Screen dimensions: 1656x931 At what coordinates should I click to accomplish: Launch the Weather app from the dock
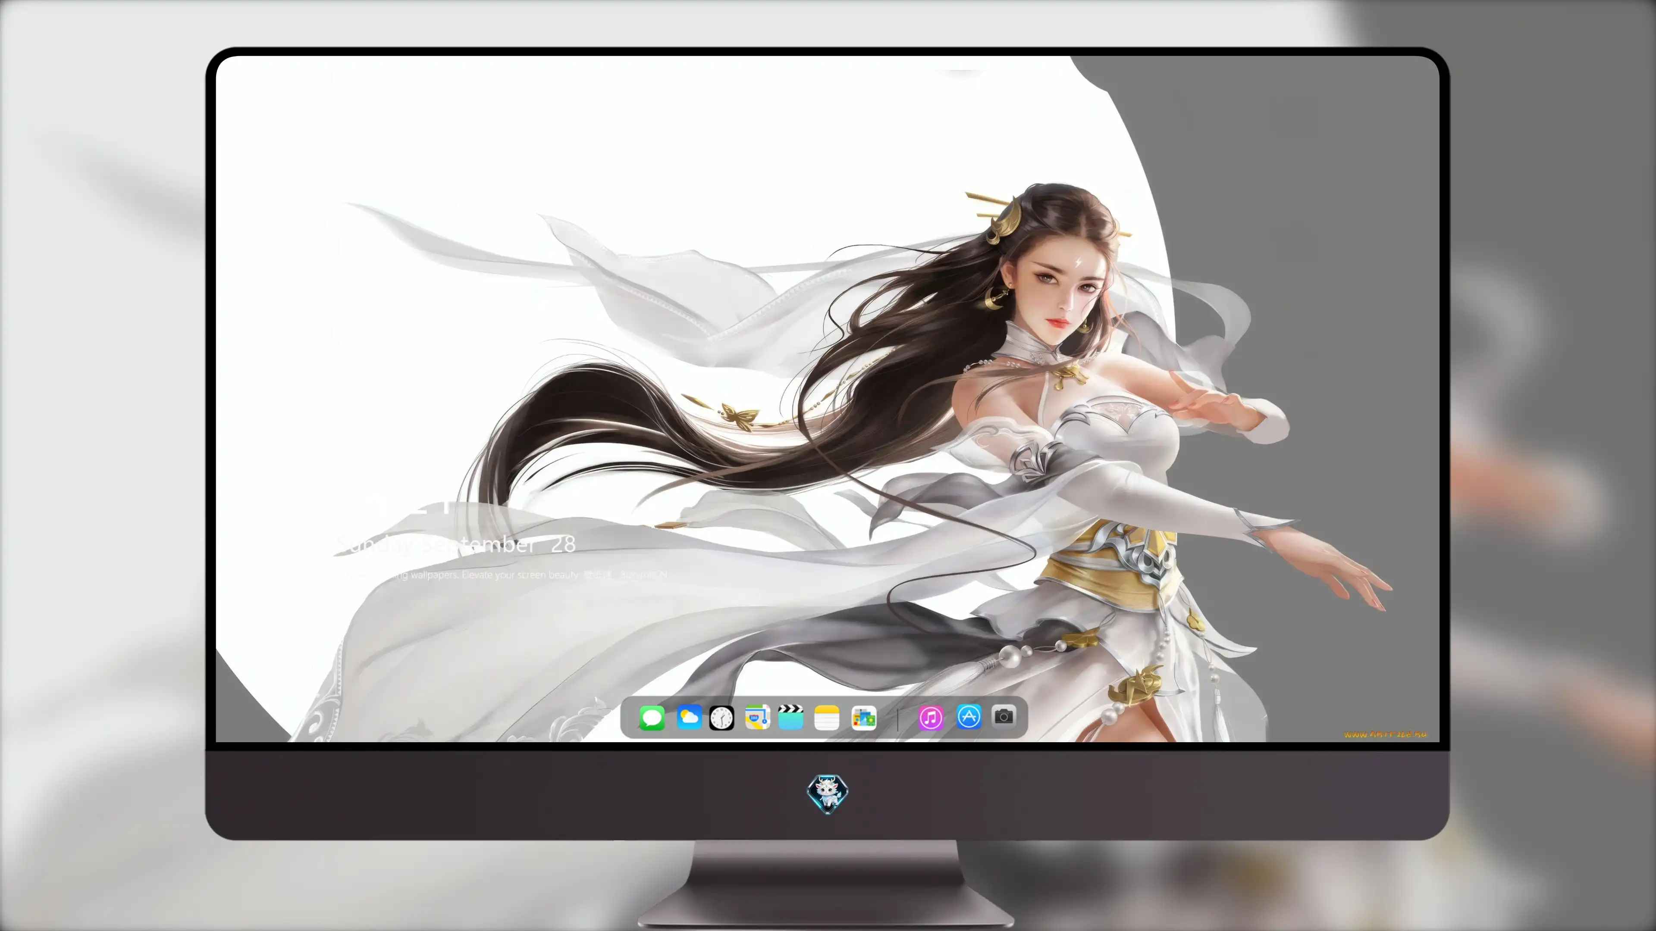pos(689,717)
